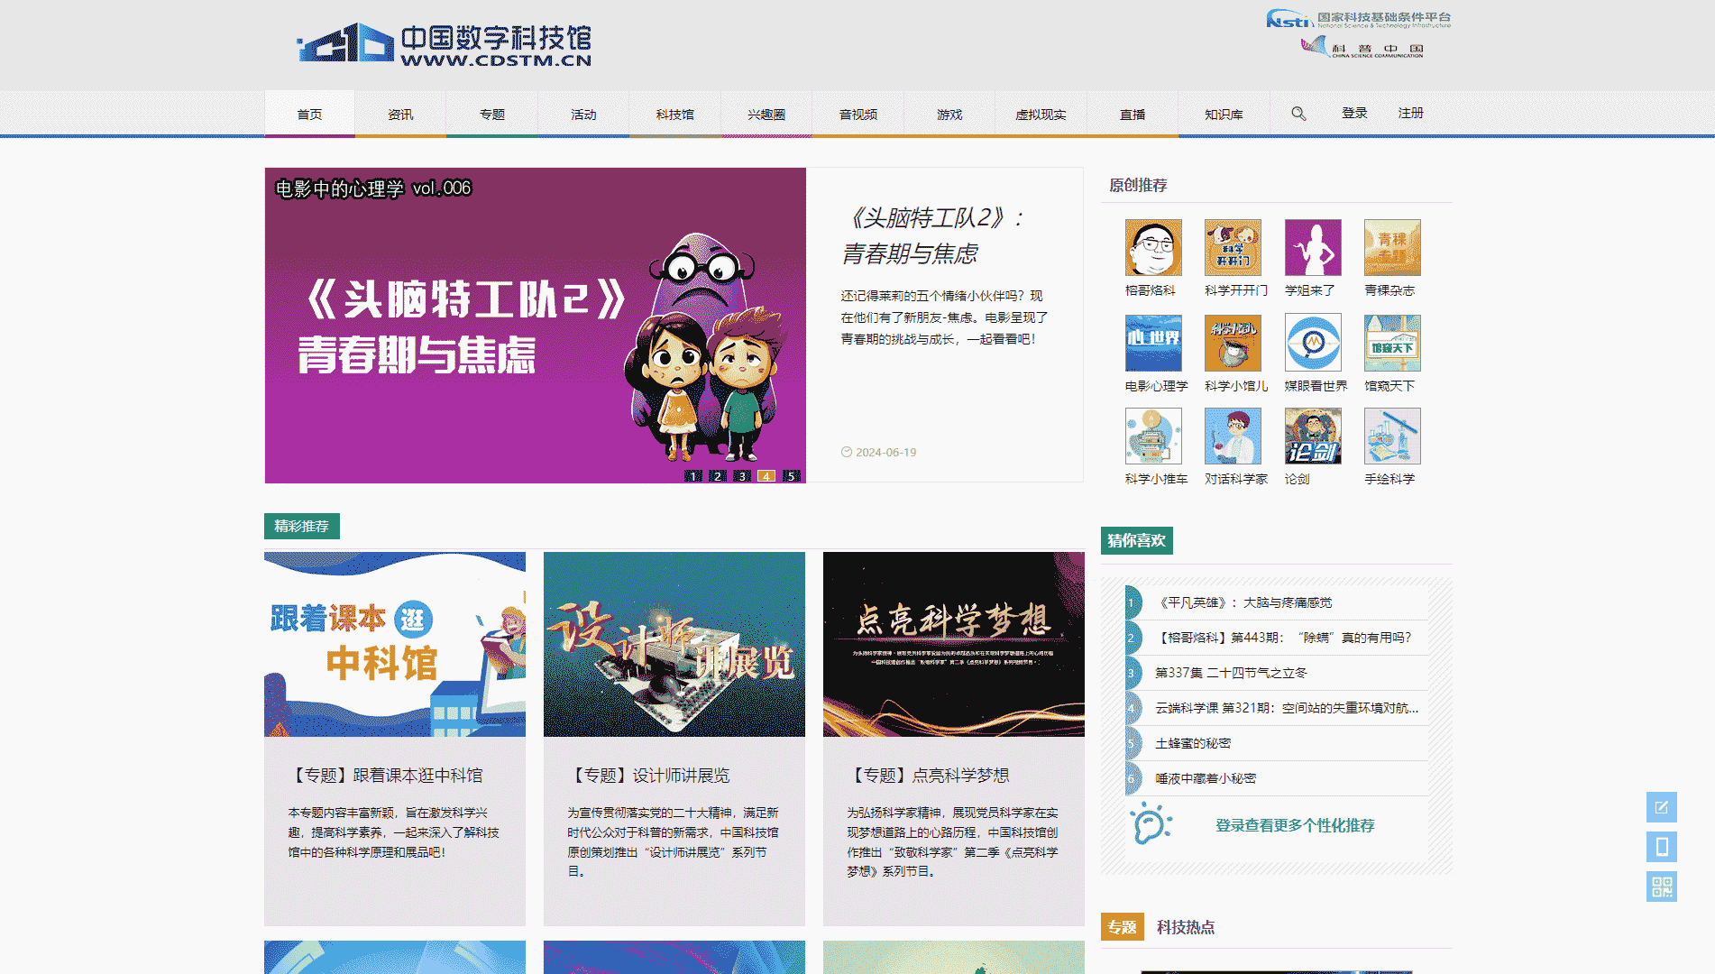Click title 【专题】点亮科学梦想
Image resolution: width=1715 pixels, height=974 pixels.
[x=929, y=776]
